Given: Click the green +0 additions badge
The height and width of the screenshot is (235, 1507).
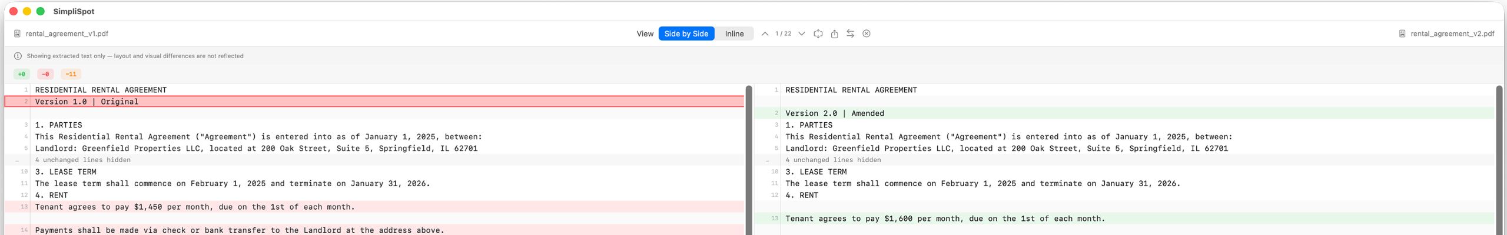Looking at the screenshot, I should [22, 74].
